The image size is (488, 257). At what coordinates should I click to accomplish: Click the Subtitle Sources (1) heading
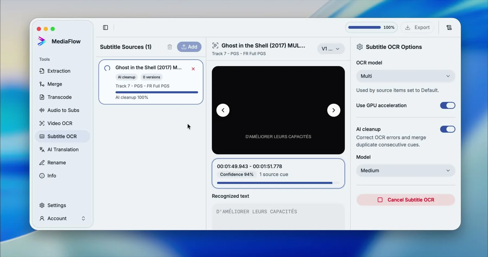126,47
